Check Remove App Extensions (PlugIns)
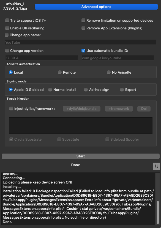Screen dimensions: 161x228 tap(83, 28)
